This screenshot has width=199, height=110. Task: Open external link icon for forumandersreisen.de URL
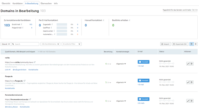[30, 99]
